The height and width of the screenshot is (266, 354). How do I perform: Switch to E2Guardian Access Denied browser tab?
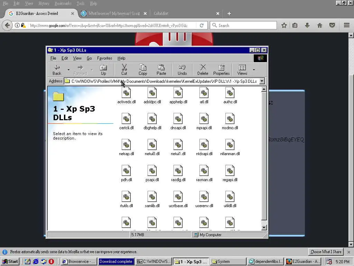pos(41,14)
